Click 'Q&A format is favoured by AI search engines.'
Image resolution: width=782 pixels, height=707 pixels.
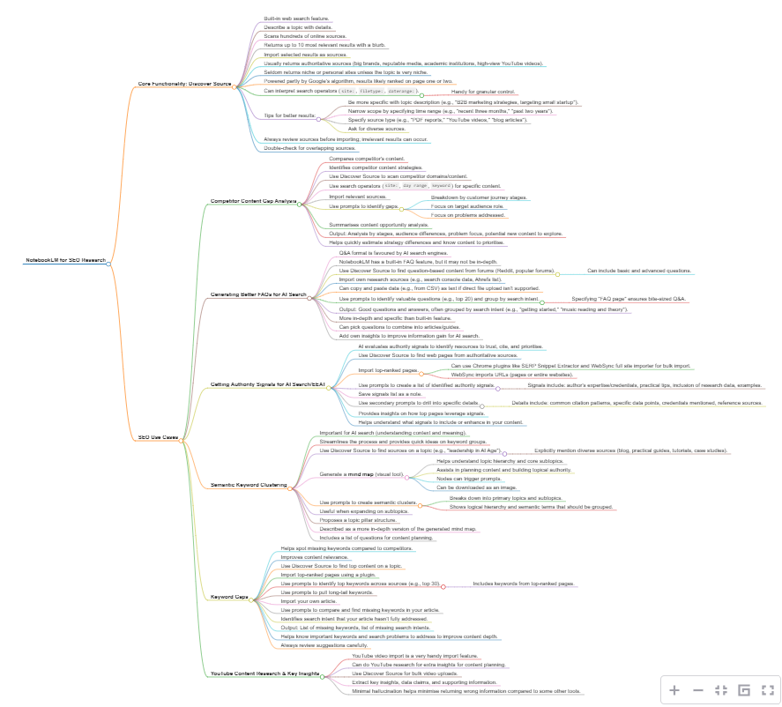[393, 253]
